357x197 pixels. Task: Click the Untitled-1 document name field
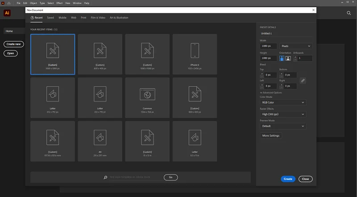coord(286,34)
